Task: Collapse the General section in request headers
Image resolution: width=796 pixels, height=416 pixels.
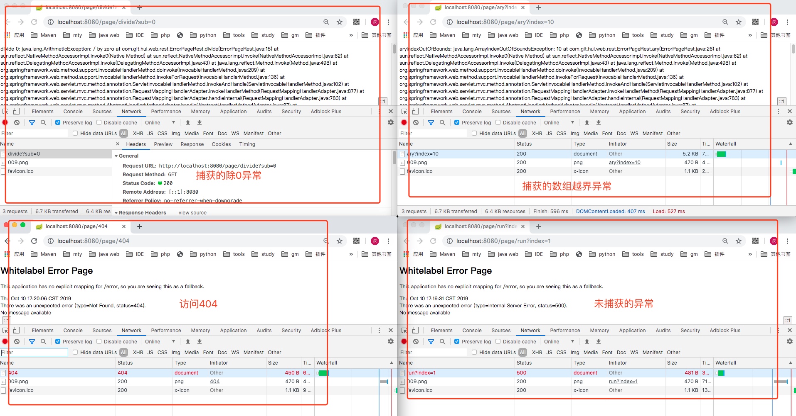Action: [x=116, y=156]
